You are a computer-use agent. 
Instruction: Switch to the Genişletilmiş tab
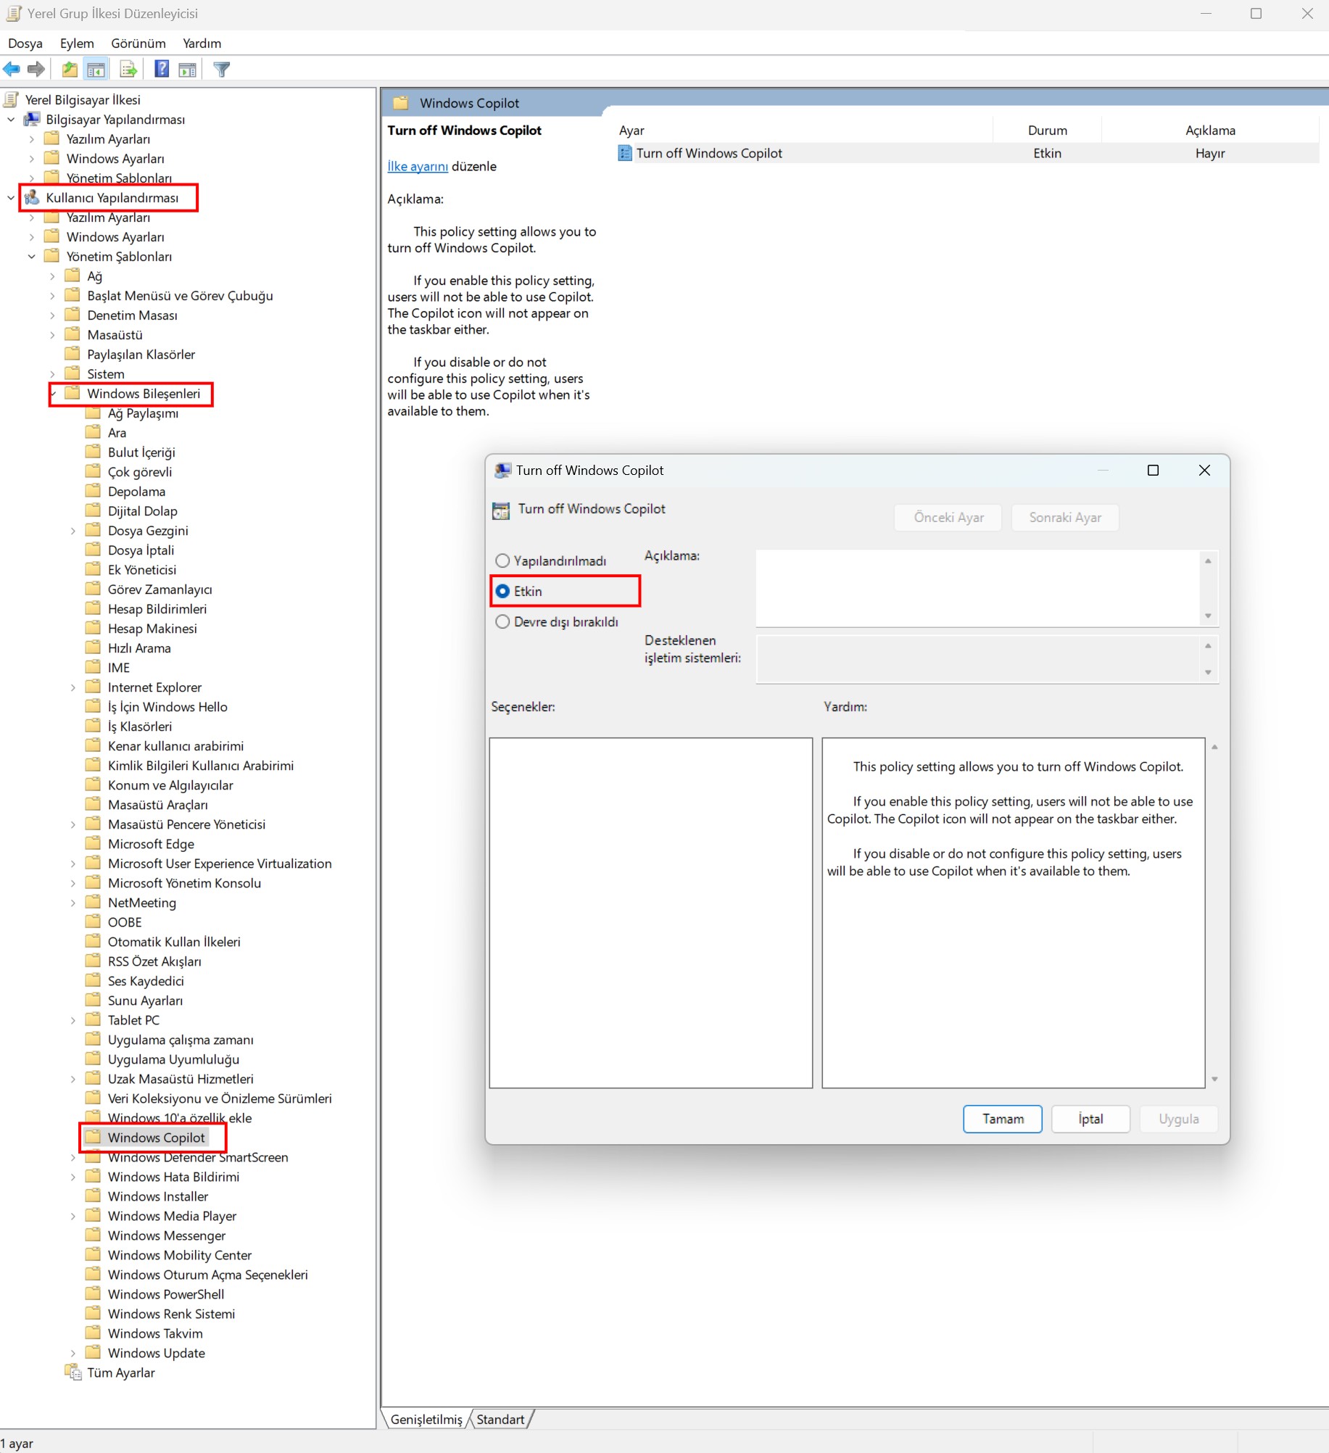tap(426, 1419)
